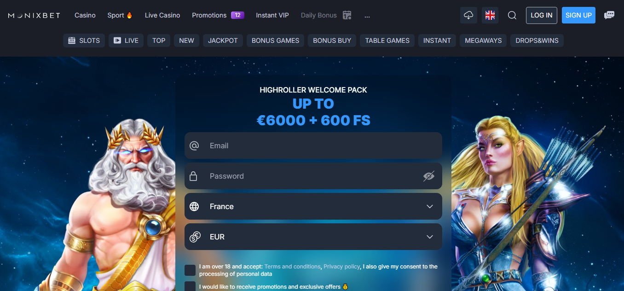Screen dimensions: 624x291
Task: Switch to MEGAWAYS games category
Action: click(483, 41)
